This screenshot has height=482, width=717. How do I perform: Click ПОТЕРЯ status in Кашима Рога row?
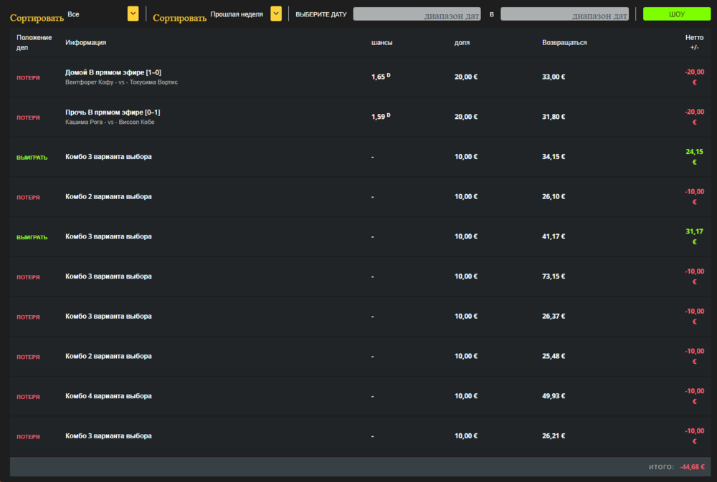[x=29, y=118]
